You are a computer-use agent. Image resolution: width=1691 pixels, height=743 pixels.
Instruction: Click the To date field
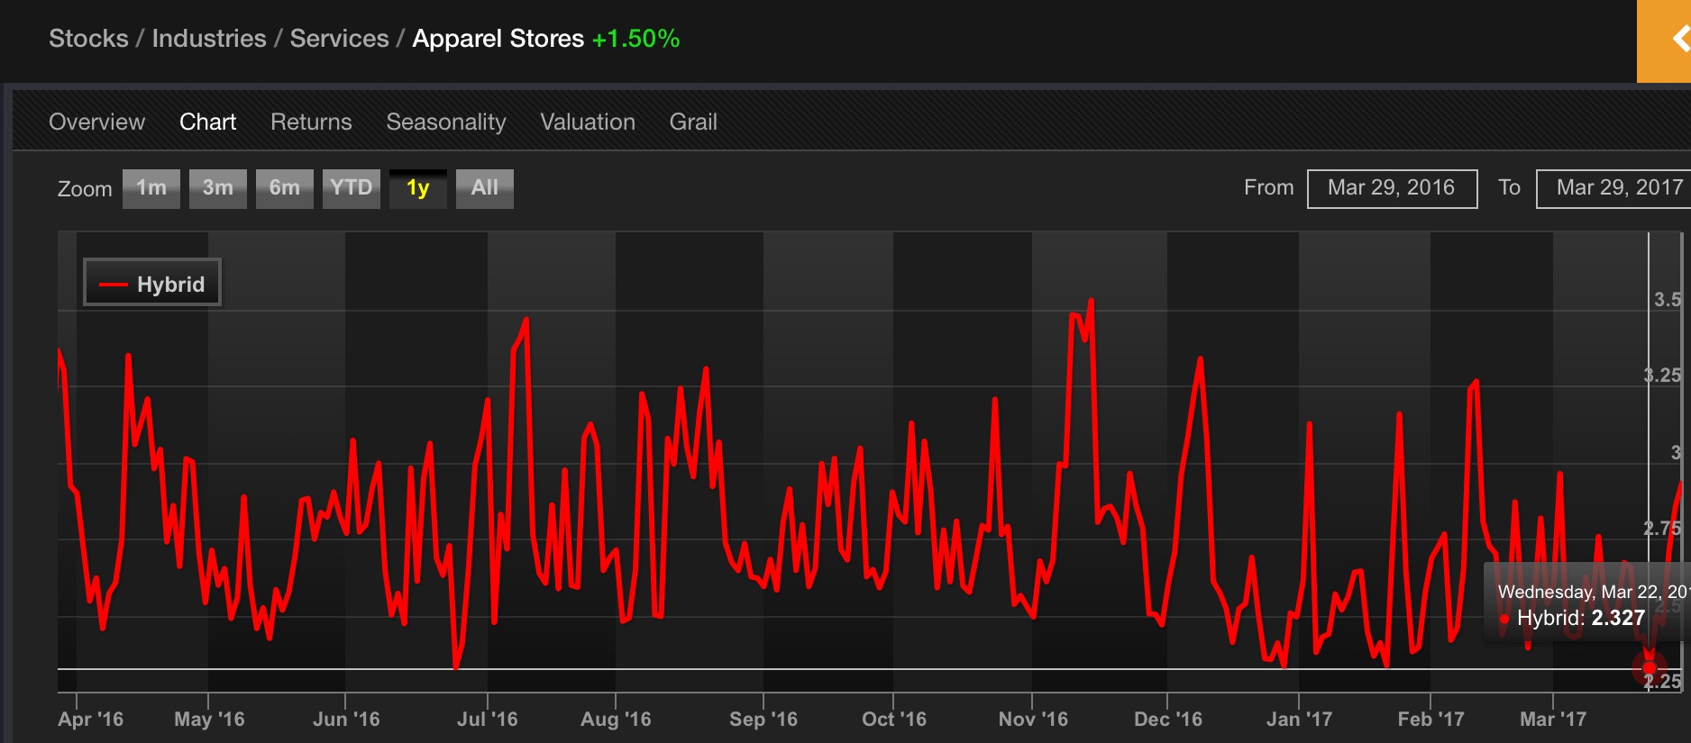[1613, 188]
